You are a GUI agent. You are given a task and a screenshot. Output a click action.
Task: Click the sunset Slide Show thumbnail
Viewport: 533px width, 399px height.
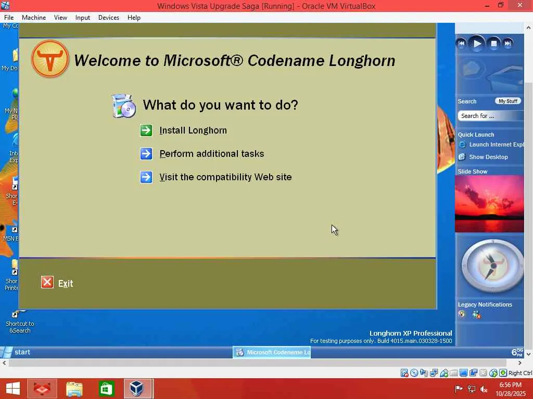(489, 204)
